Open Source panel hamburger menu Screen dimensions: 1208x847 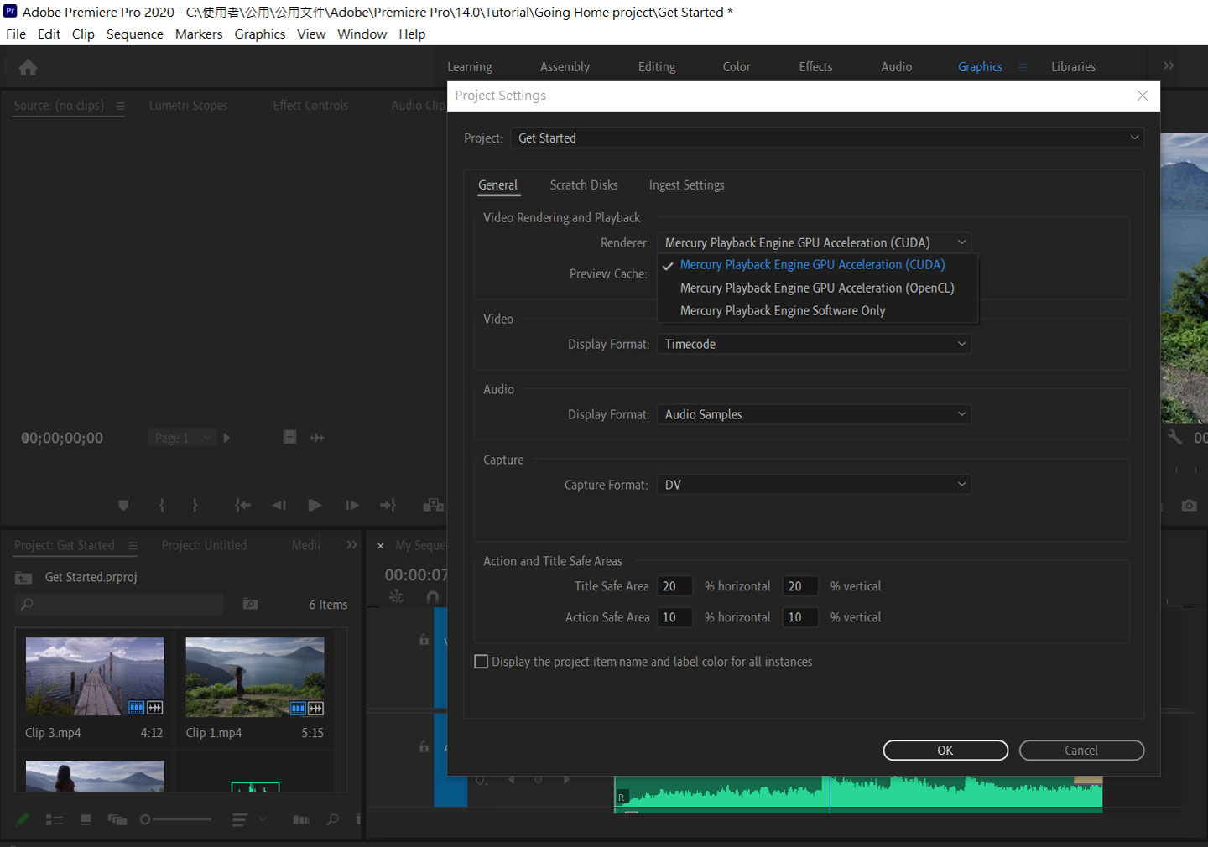pyautogui.click(x=121, y=106)
